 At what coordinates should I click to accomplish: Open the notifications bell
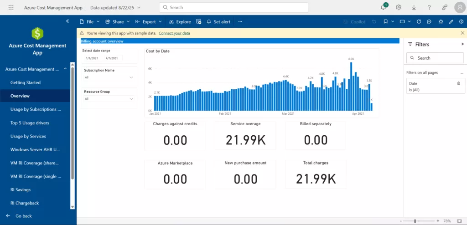[x=384, y=7]
